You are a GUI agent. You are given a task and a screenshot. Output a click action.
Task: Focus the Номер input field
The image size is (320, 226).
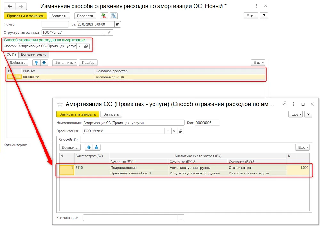point(55,24)
